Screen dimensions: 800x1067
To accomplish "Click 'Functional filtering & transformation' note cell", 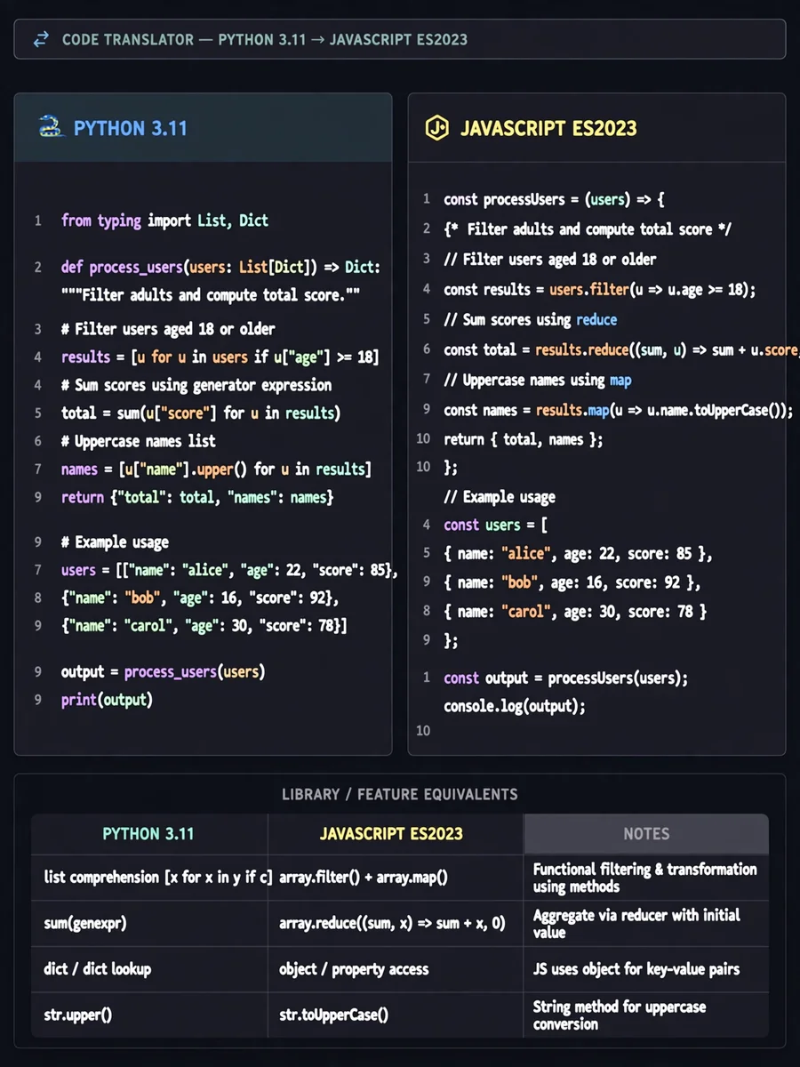I will (645, 878).
